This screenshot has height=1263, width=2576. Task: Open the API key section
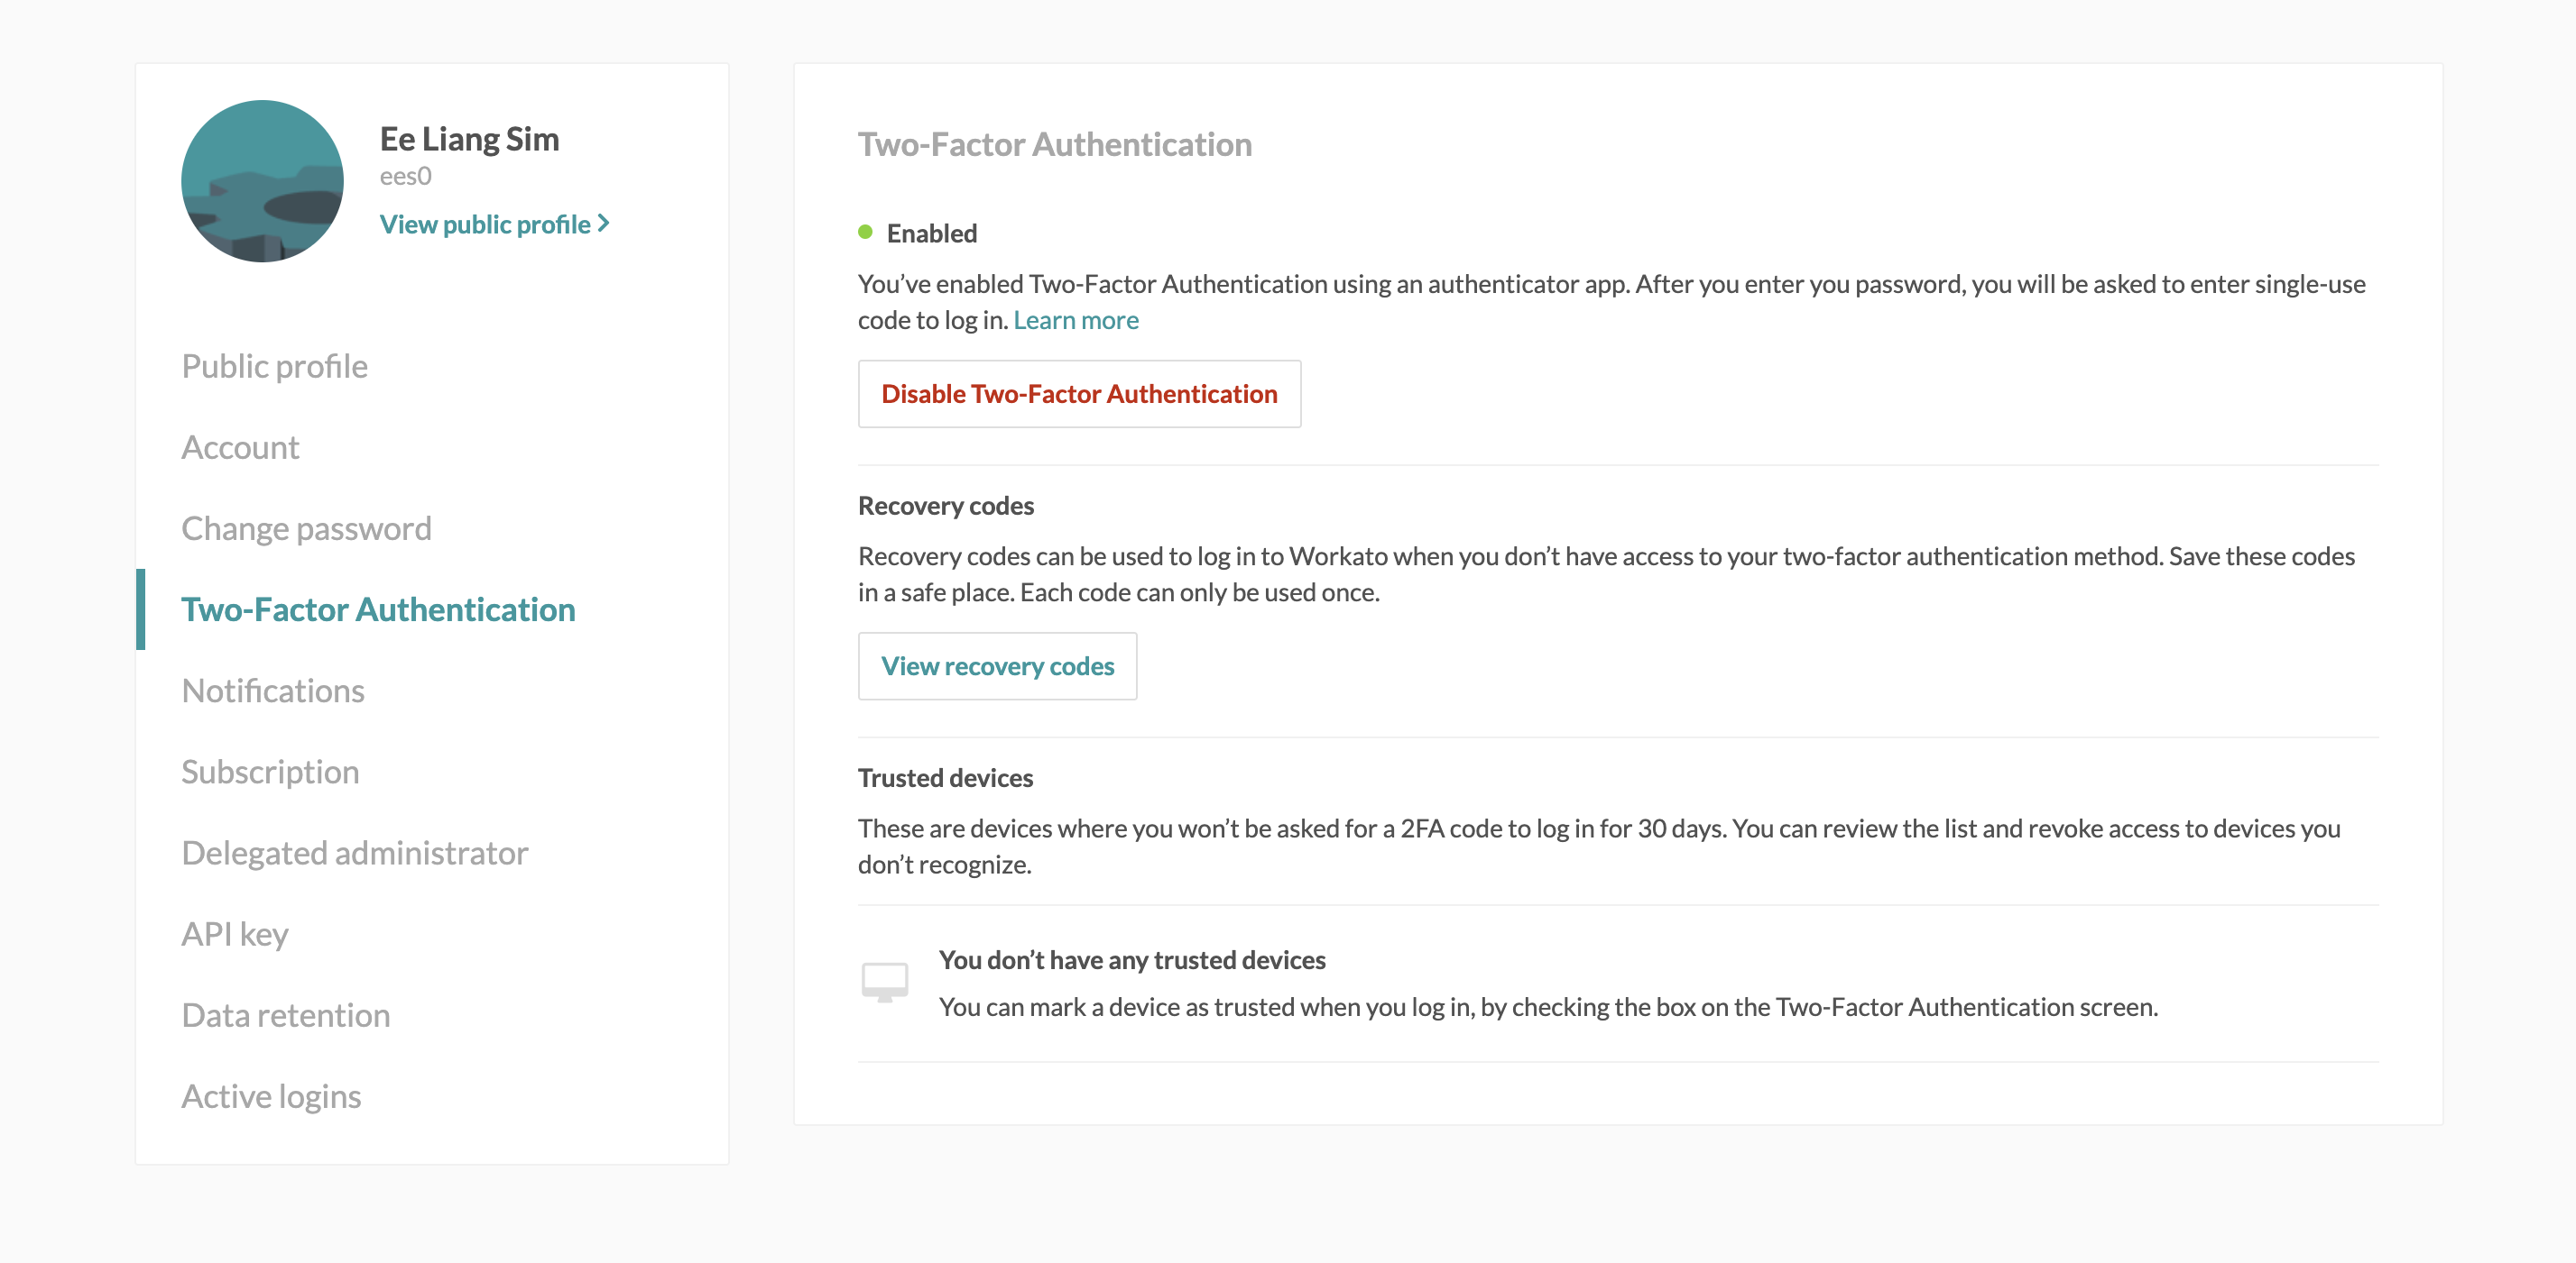click(x=235, y=933)
